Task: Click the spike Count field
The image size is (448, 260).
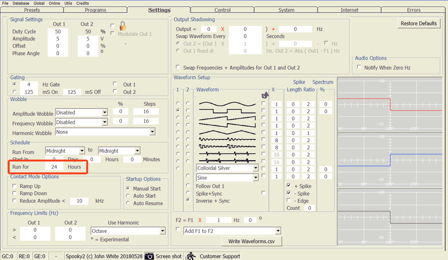Action: 309,208
